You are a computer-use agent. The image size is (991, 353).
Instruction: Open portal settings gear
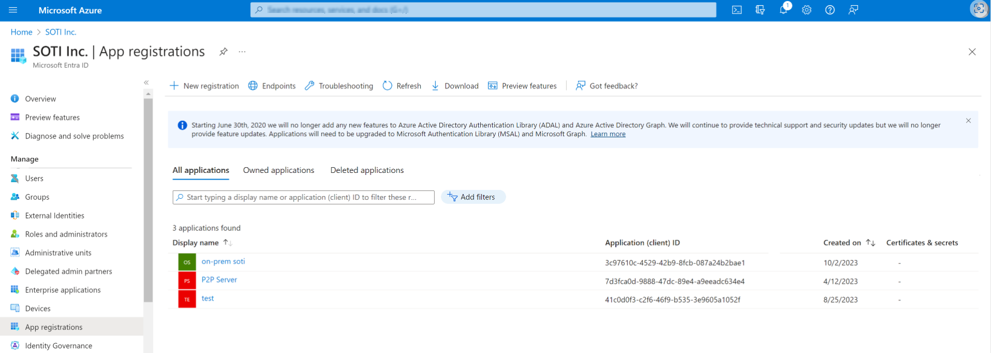tap(807, 10)
